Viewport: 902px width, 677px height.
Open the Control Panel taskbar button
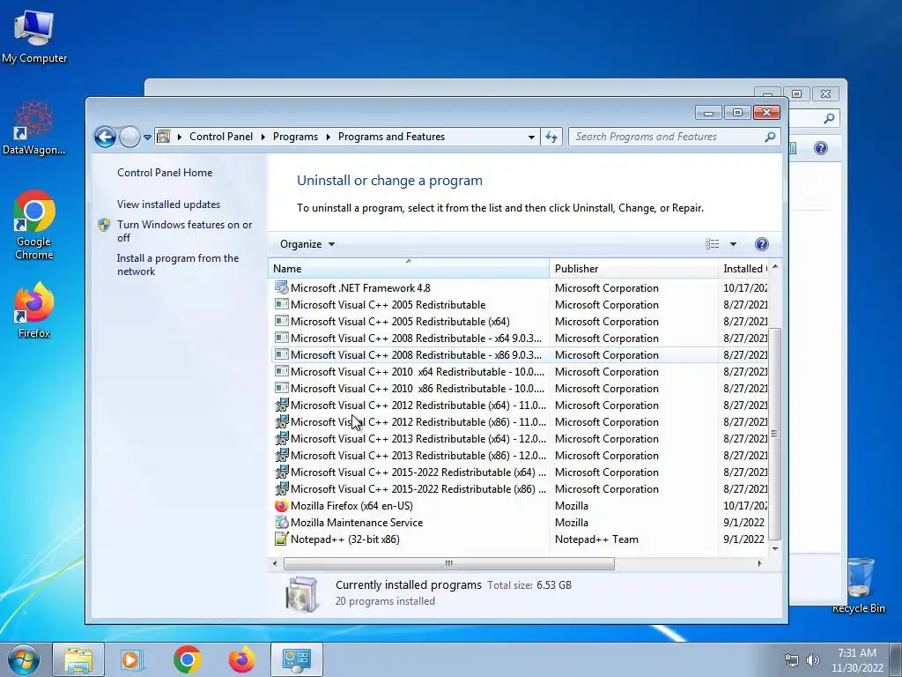pyautogui.click(x=297, y=659)
